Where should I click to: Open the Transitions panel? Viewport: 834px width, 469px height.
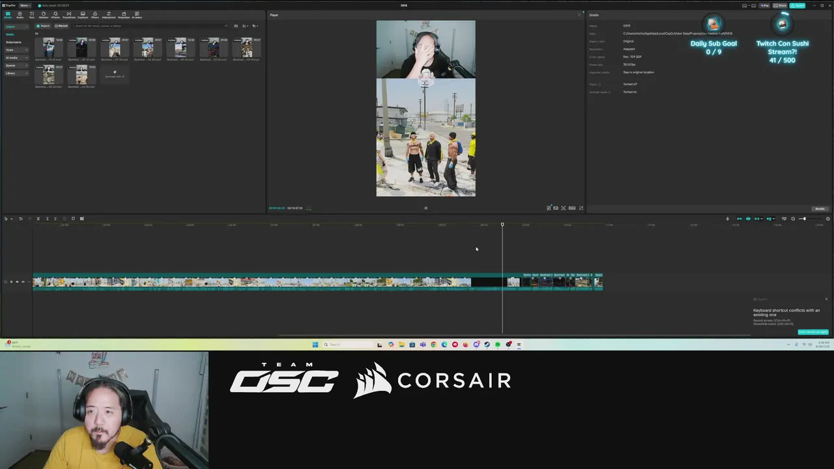pos(69,15)
